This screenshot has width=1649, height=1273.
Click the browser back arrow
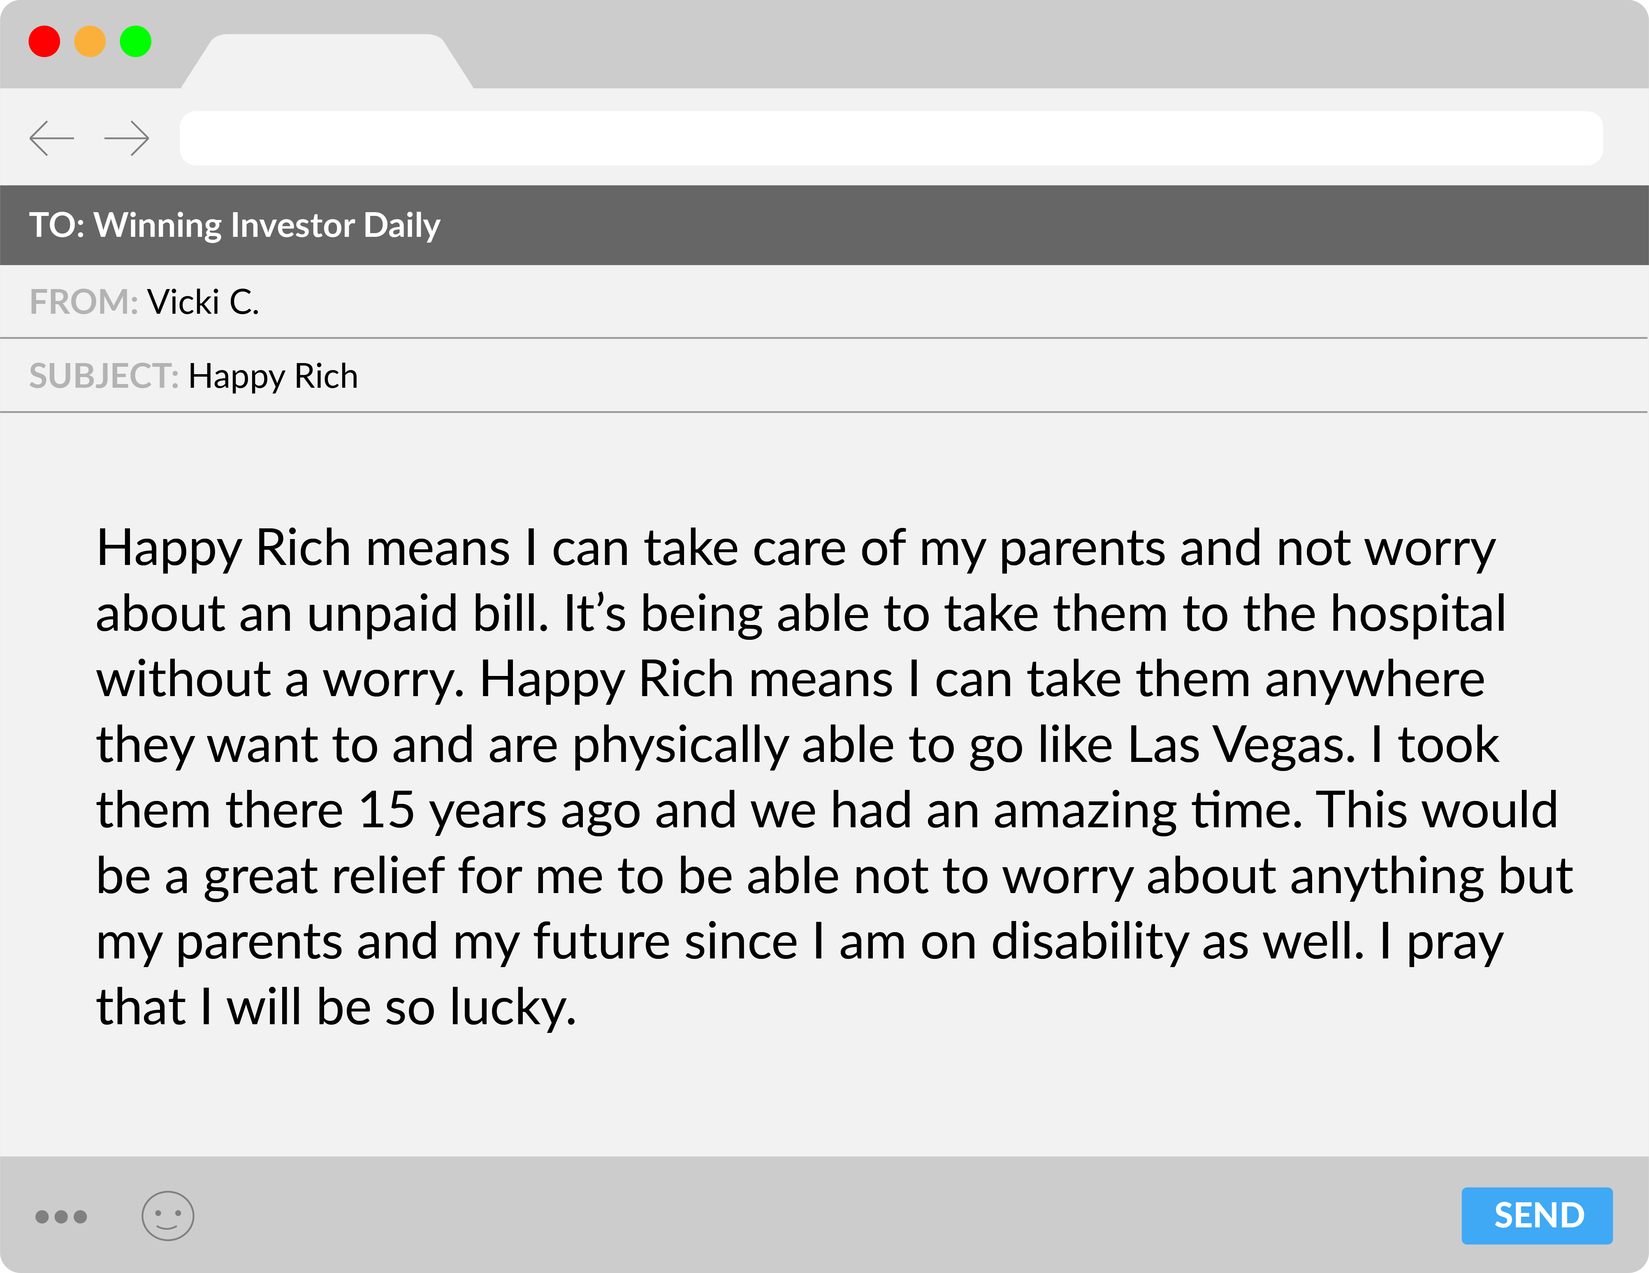pyautogui.click(x=51, y=139)
